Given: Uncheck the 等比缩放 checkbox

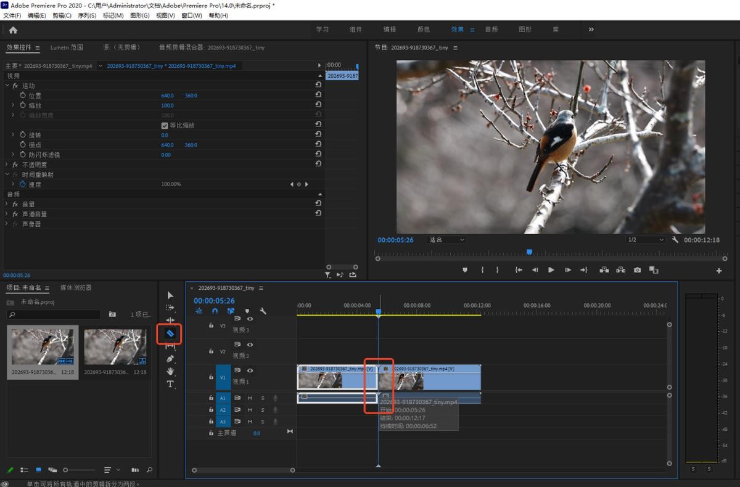Looking at the screenshot, I should (164, 125).
